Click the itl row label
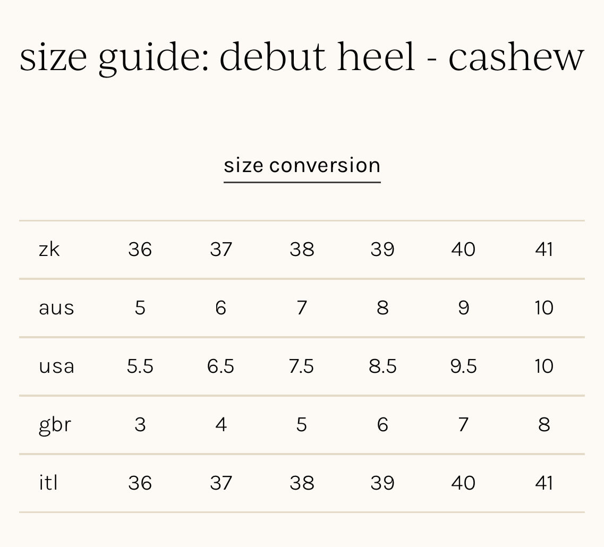Viewport: 604px width, 547px height. [x=48, y=483]
